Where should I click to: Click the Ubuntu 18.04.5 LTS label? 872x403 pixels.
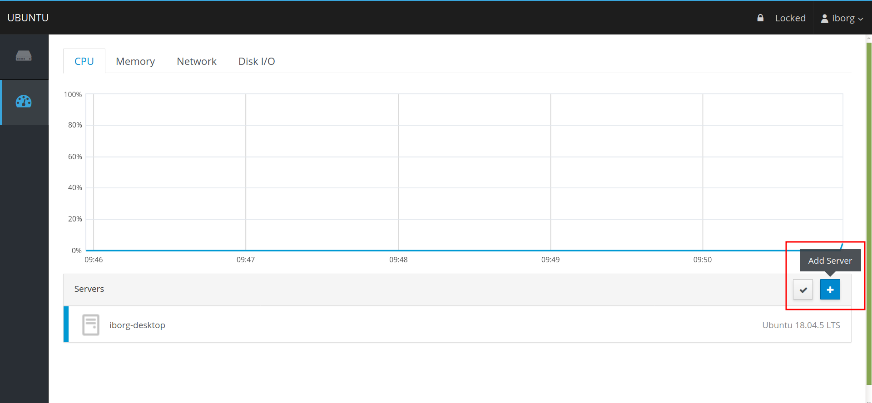click(x=801, y=325)
